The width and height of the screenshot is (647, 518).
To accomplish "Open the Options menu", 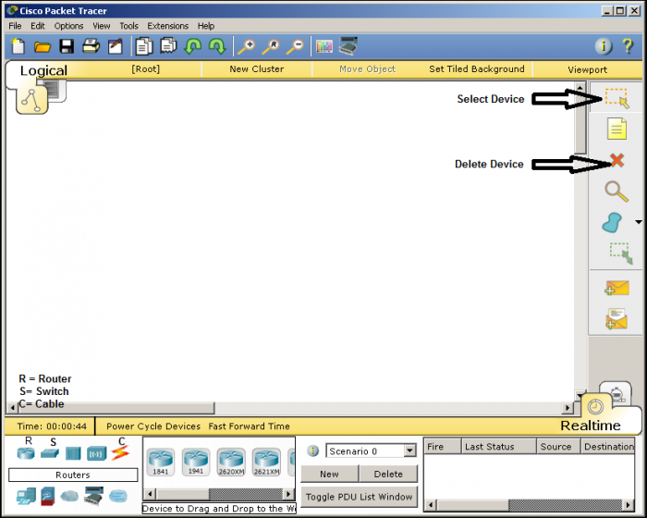I will 68,26.
